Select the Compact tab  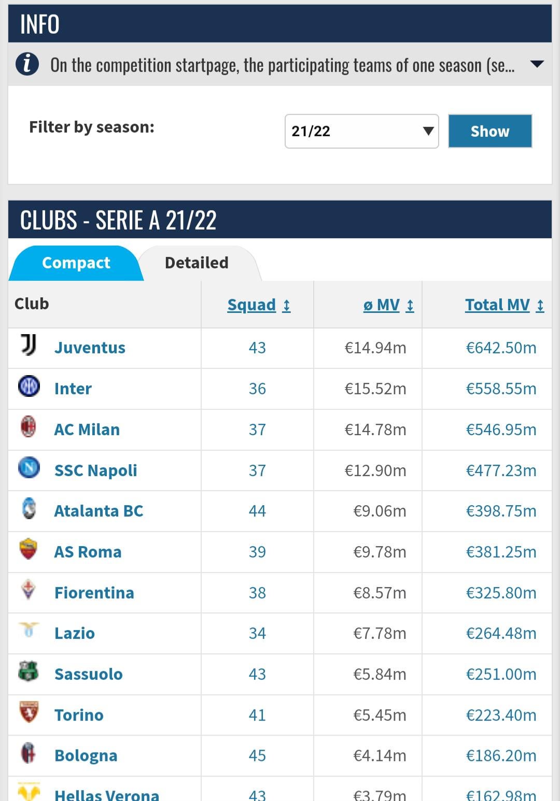(x=76, y=263)
